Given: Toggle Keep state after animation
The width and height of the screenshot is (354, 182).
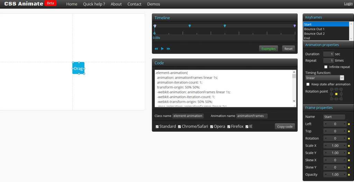Looking at the screenshot, I should click(x=308, y=84).
